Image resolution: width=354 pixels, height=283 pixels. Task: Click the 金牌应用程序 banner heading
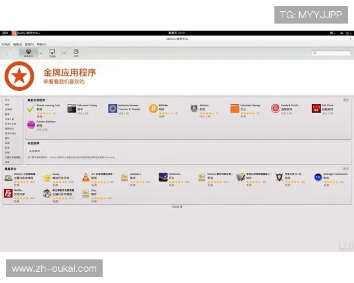(x=70, y=73)
